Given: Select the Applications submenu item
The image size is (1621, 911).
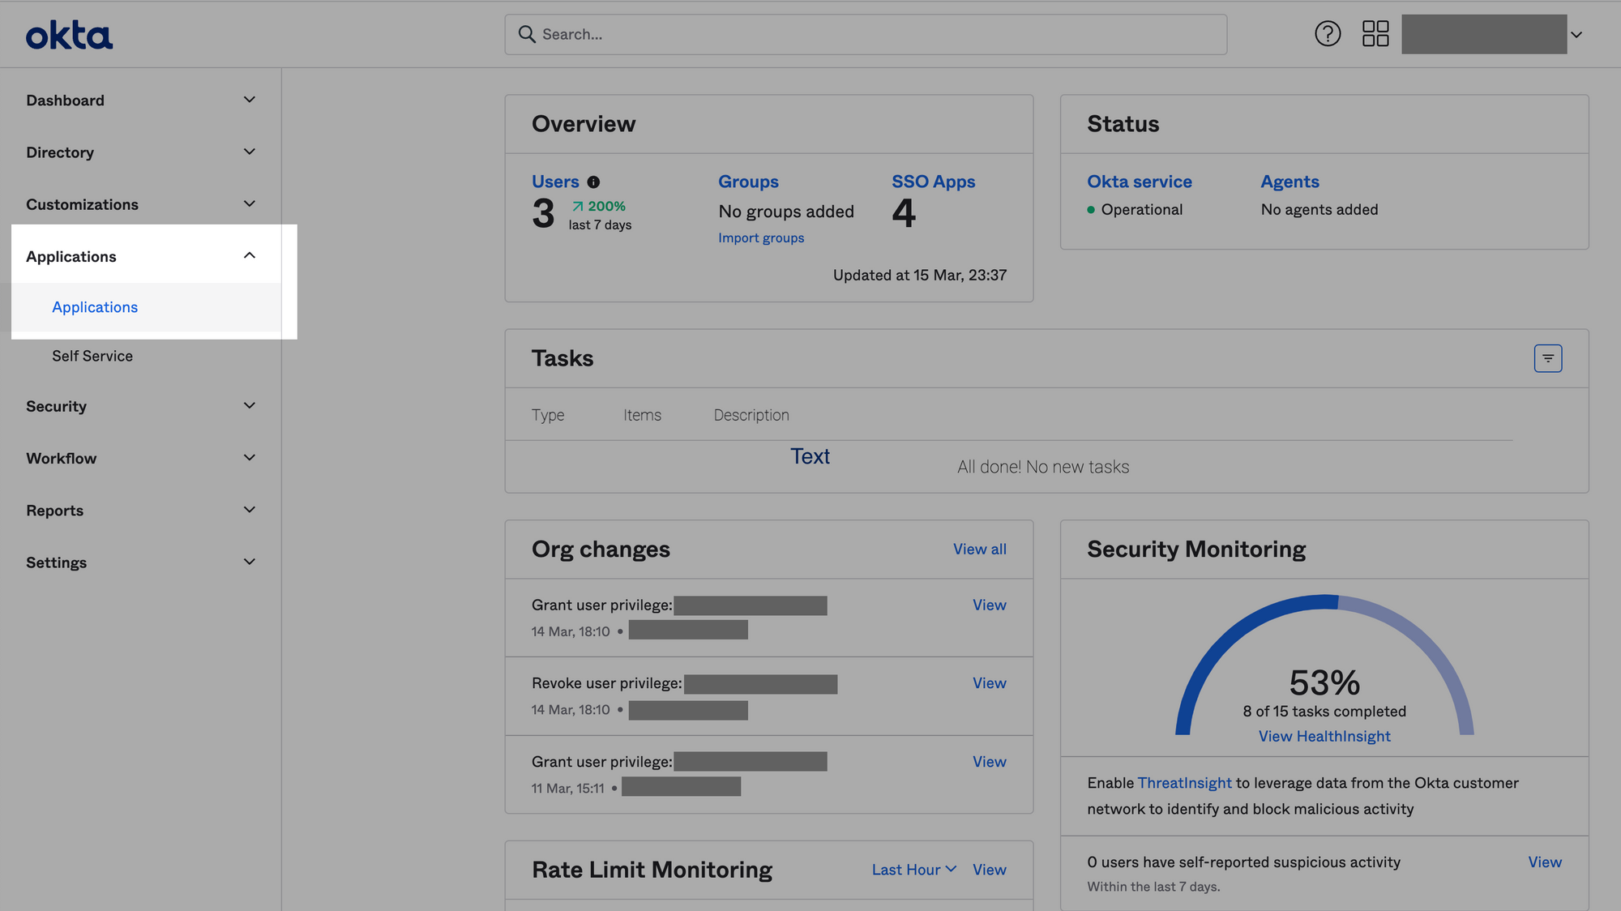Looking at the screenshot, I should [95, 307].
